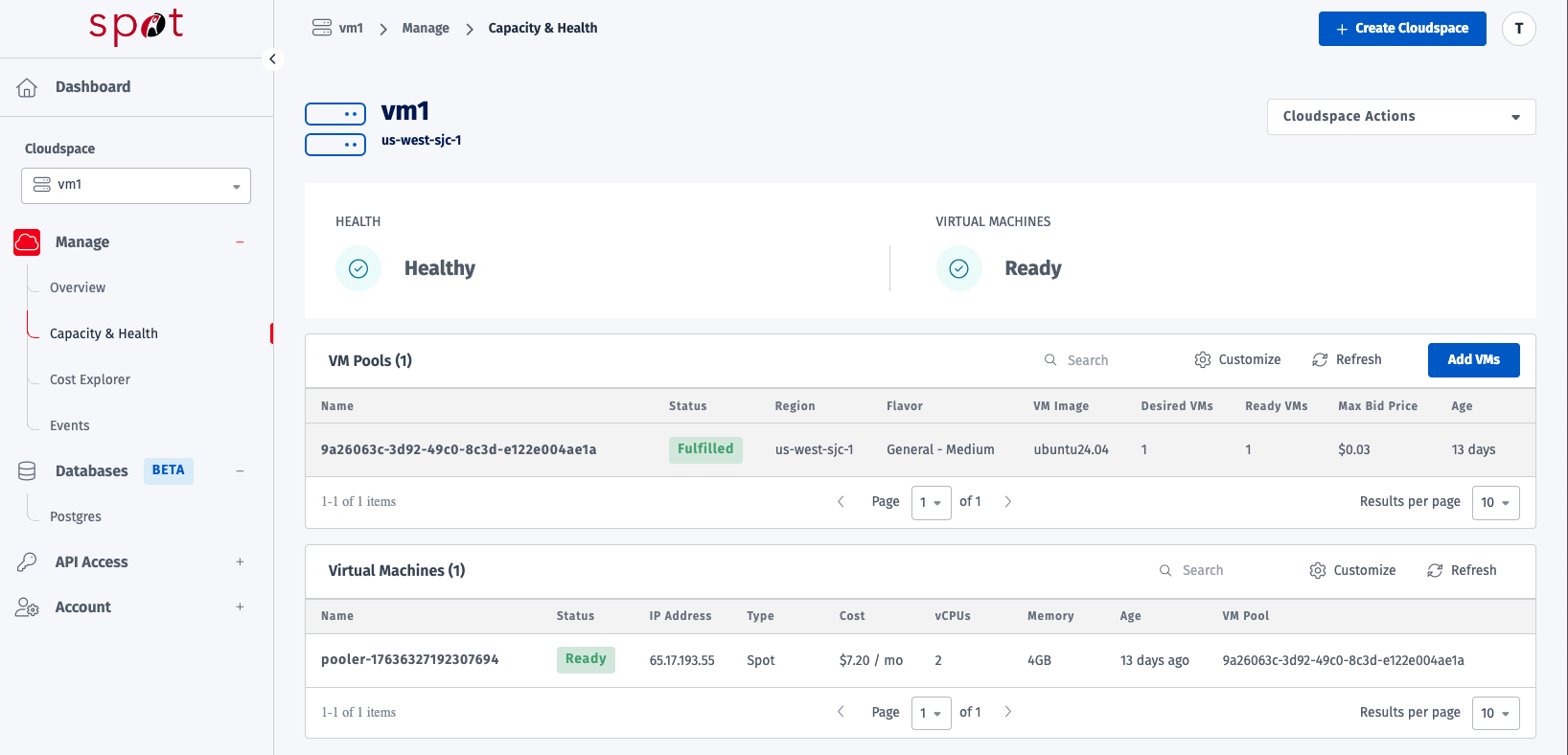This screenshot has height=755, width=1568.
Task: Open the Cloudspace vm1 selector dropdown
Action: pyautogui.click(x=136, y=186)
